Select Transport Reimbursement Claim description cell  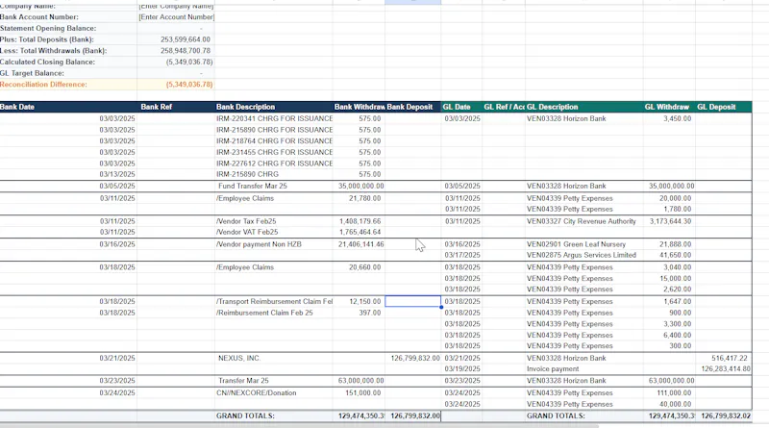click(x=274, y=301)
